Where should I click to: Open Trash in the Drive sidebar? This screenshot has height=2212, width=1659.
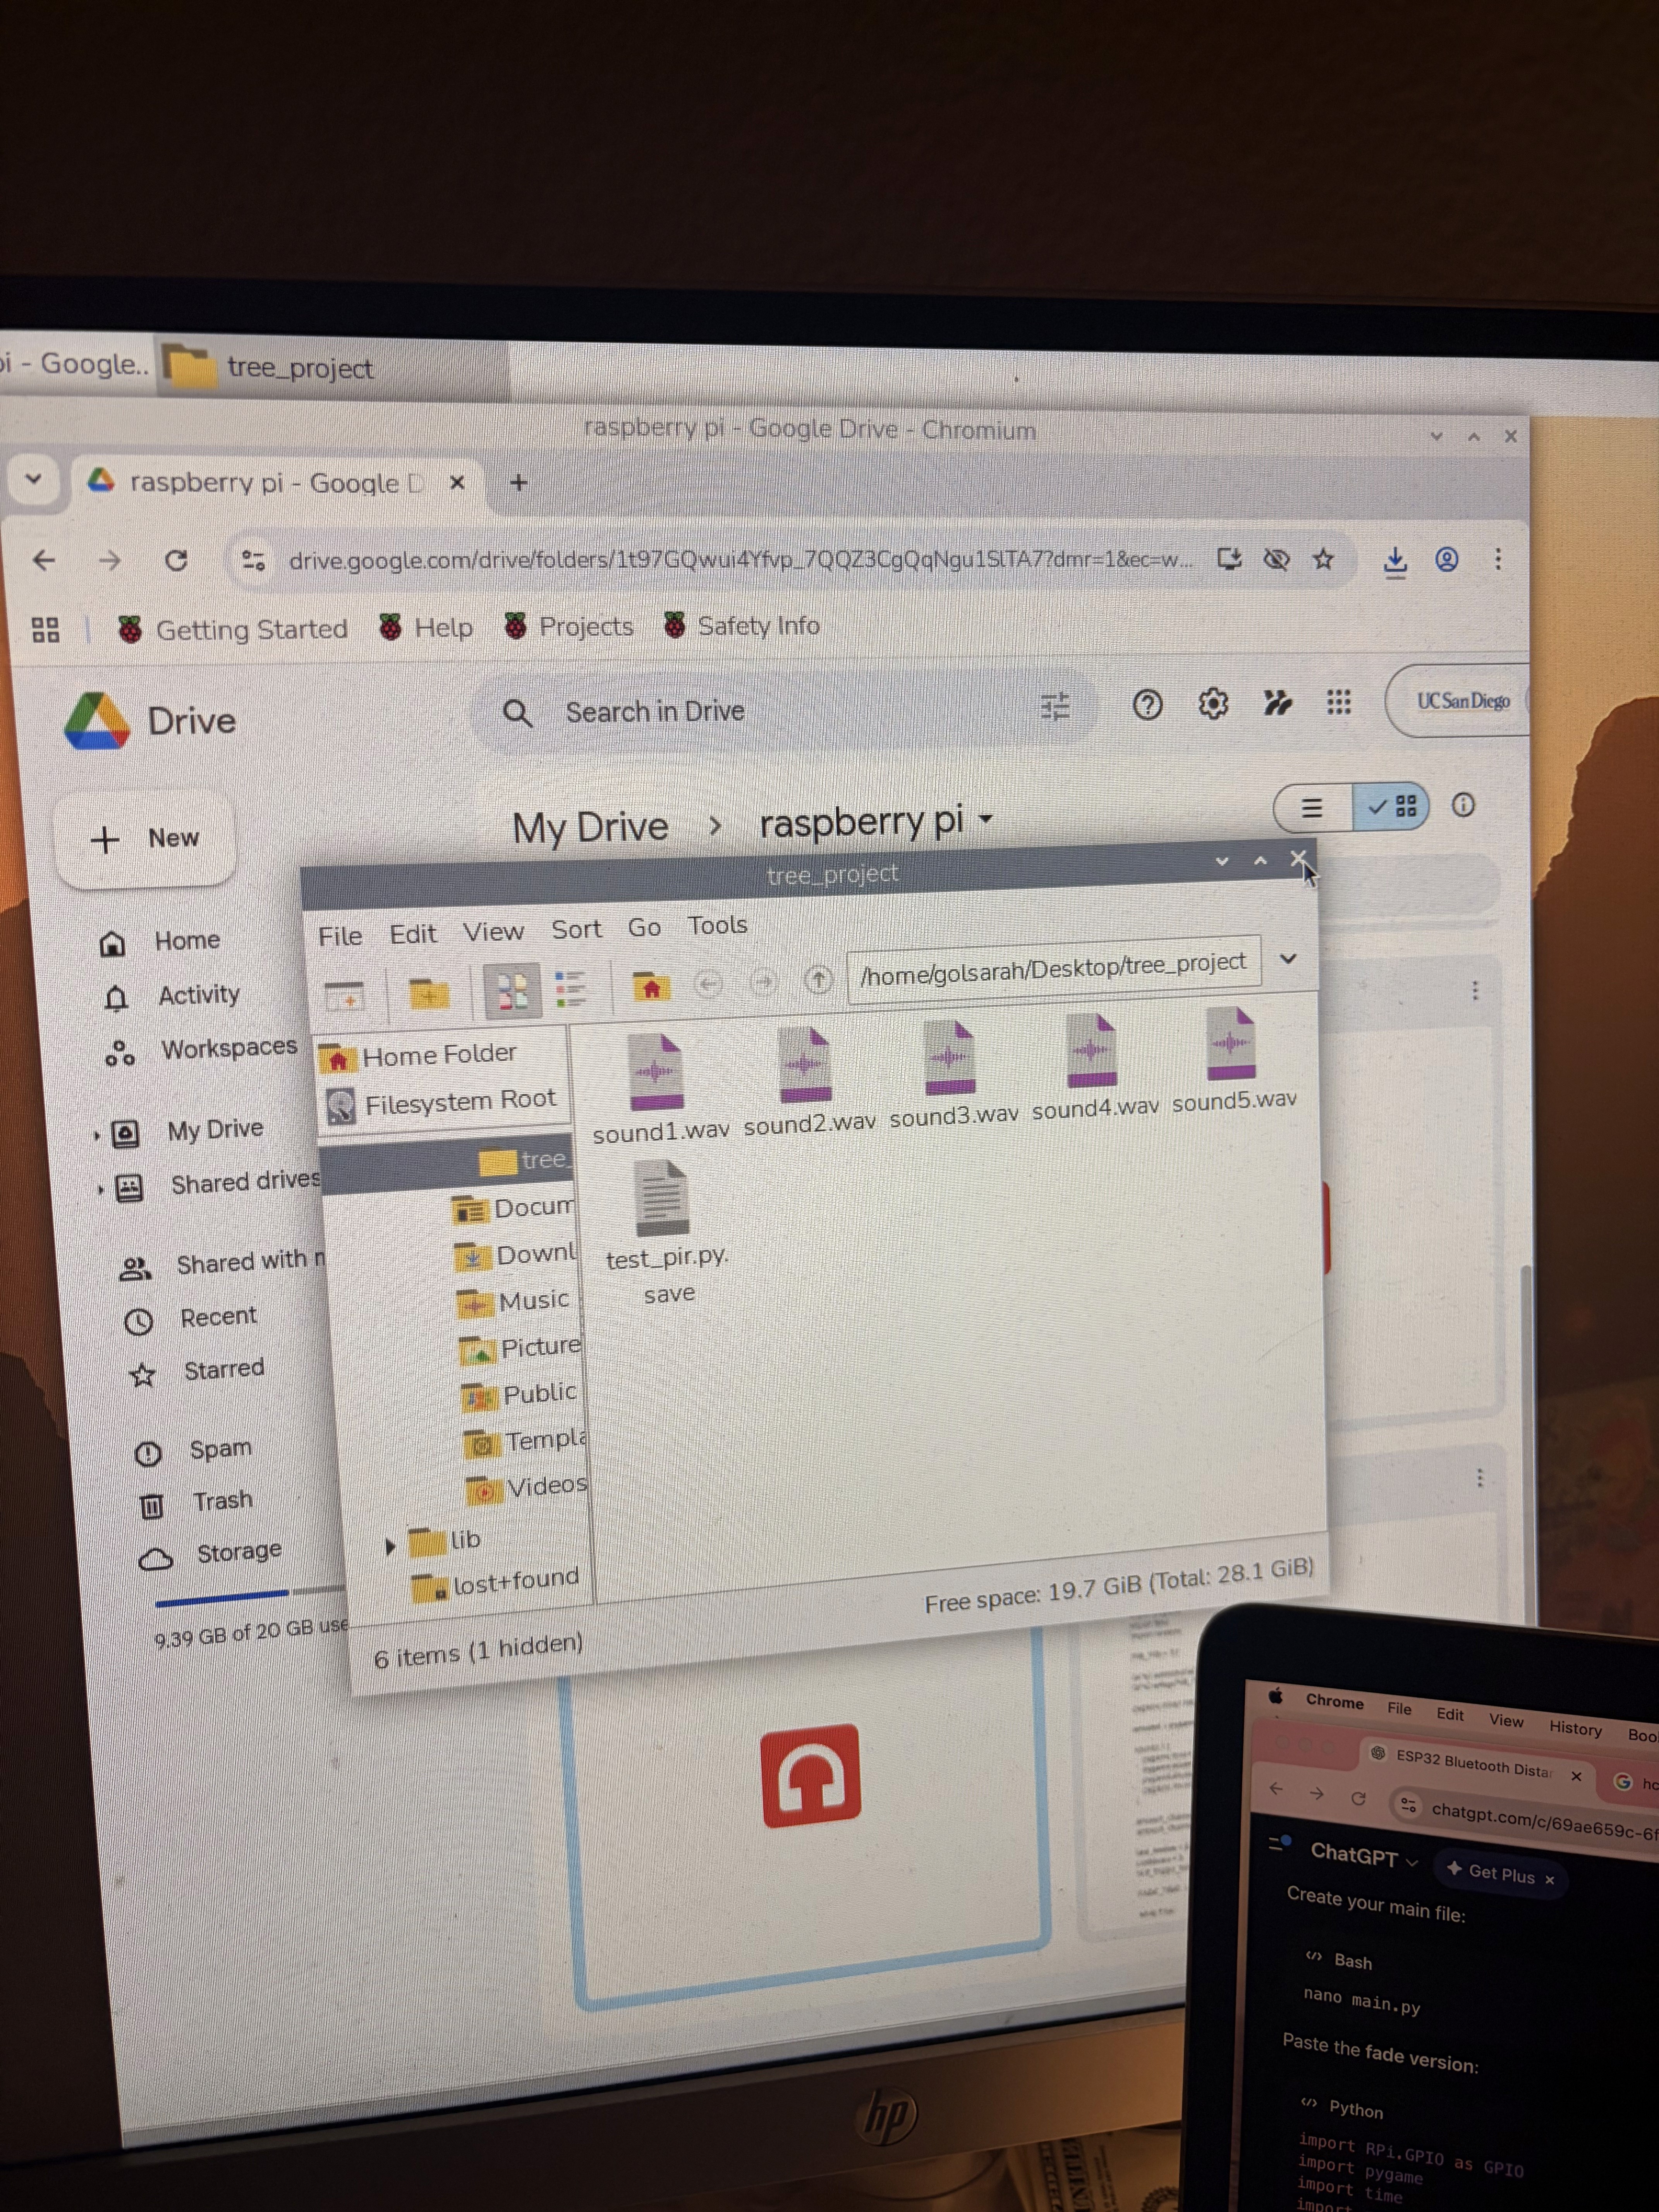[198, 1502]
